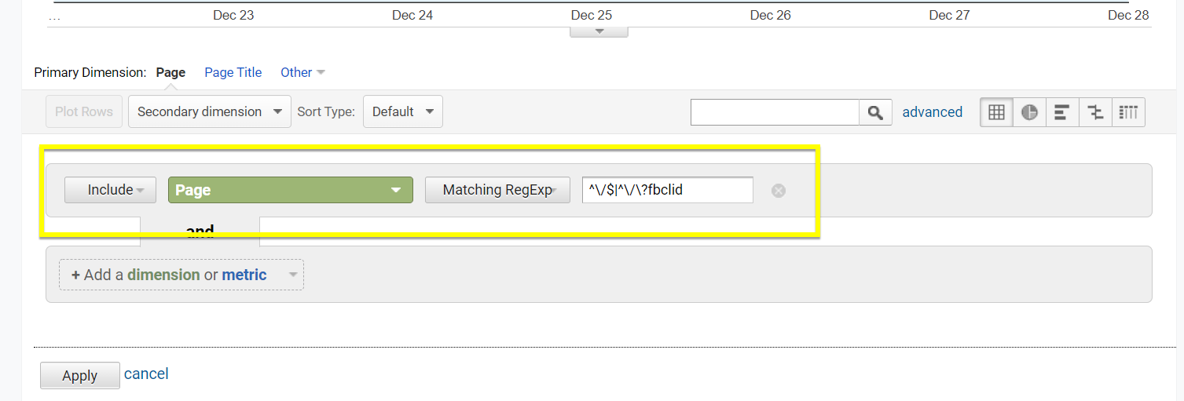This screenshot has width=1184, height=401.
Task: Open the Page dimension dropdown
Action: coord(290,190)
